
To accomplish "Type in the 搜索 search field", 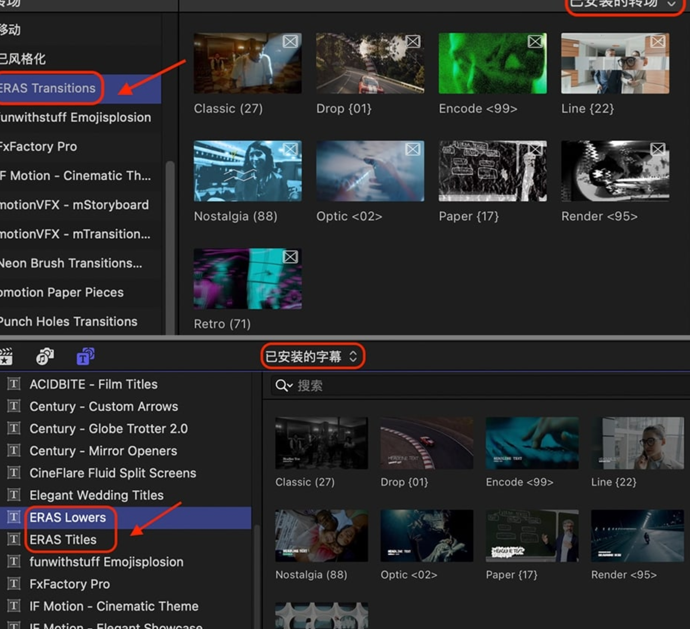I will tap(480, 385).
